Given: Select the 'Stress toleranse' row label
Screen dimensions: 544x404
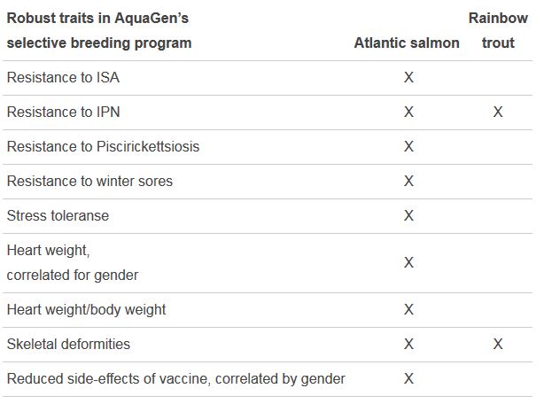Looking at the screenshot, I should pyautogui.click(x=58, y=216).
